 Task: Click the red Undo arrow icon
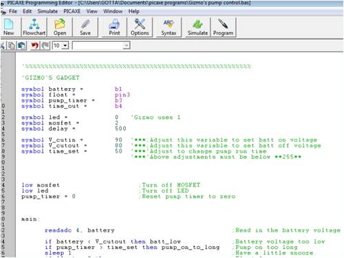click(34, 45)
